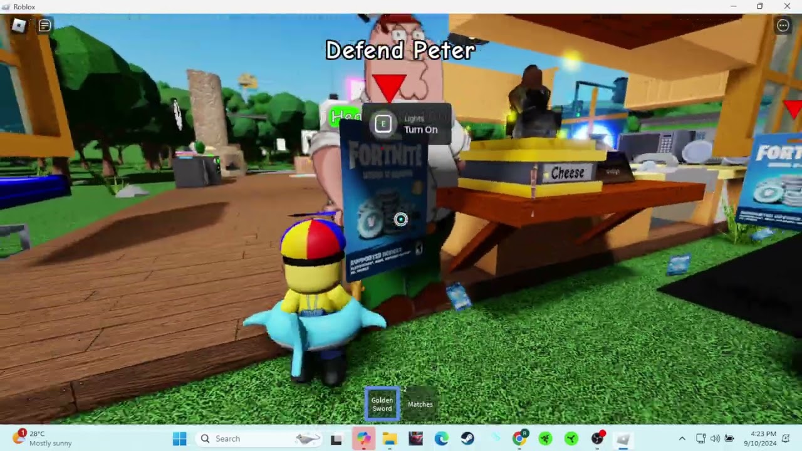This screenshot has height=451, width=802.
Task: Open Task View on the taskbar
Action: tap(336, 438)
